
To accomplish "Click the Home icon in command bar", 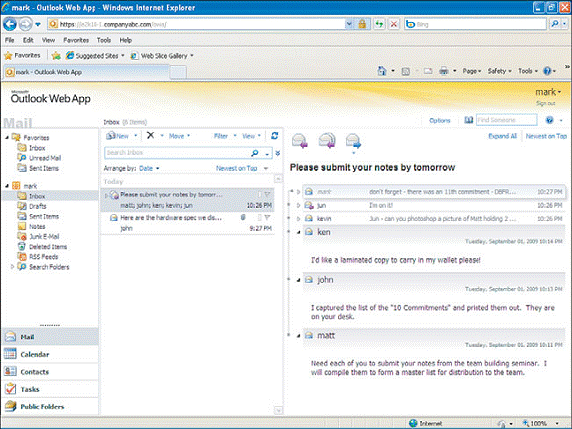I will 382,71.
